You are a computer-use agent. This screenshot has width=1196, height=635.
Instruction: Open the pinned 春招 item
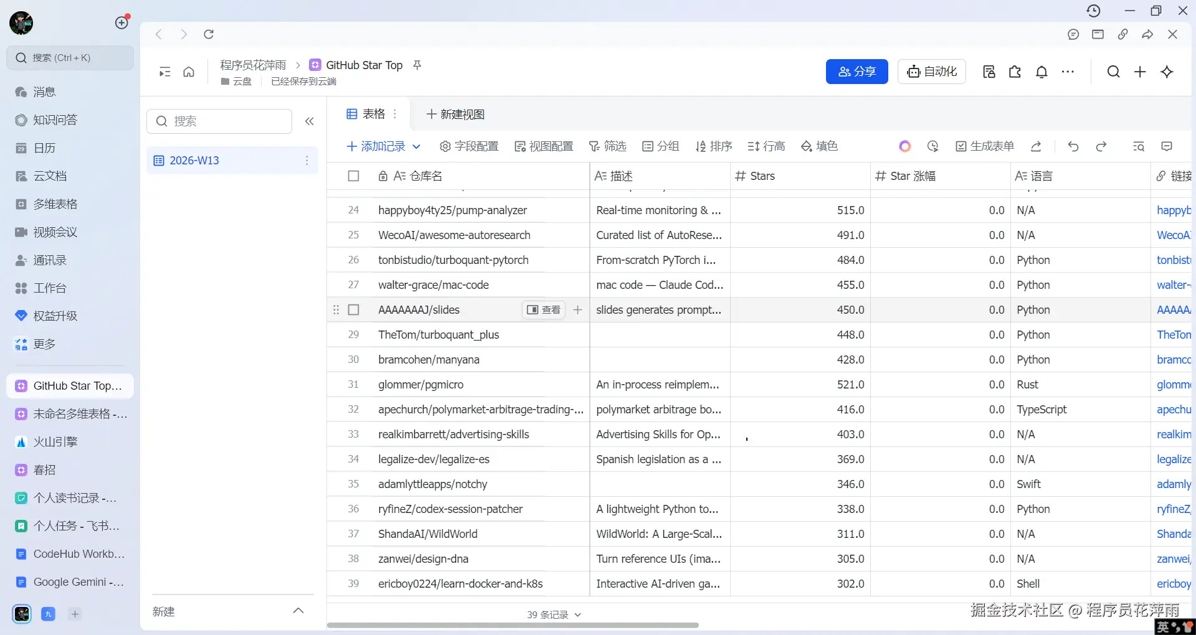coord(70,470)
